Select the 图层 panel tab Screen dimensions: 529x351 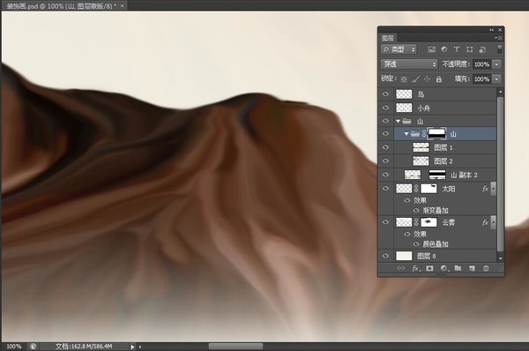click(x=388, y=38)
